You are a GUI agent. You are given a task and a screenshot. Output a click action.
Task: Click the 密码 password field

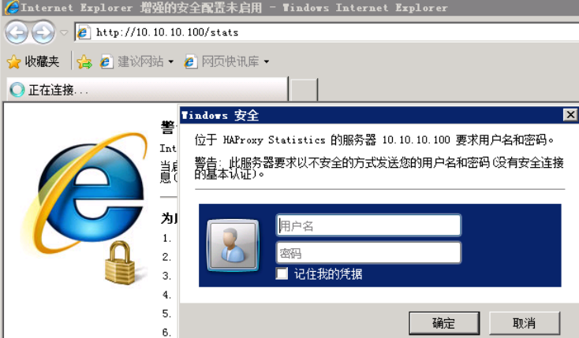tap(368, 253)
